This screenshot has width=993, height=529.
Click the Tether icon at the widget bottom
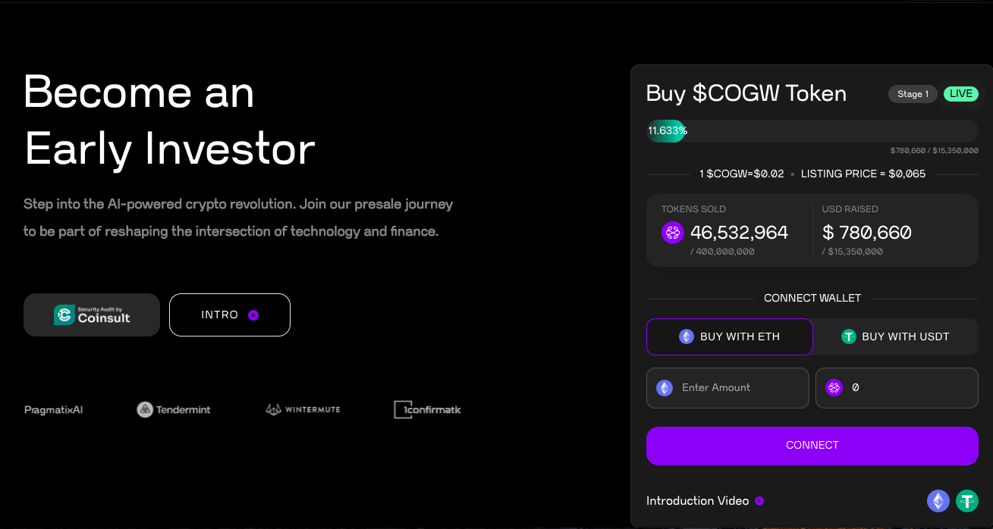(967, 501)
